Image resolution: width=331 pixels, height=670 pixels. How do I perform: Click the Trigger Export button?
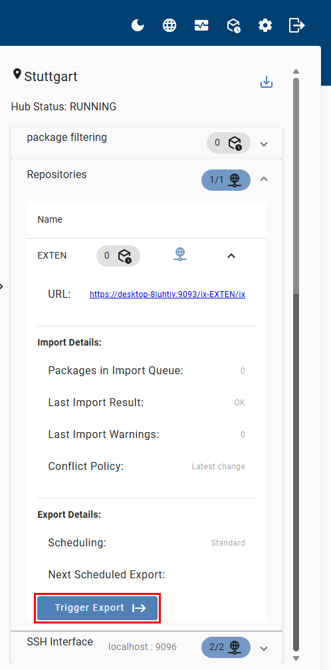[x=98, y=608]
